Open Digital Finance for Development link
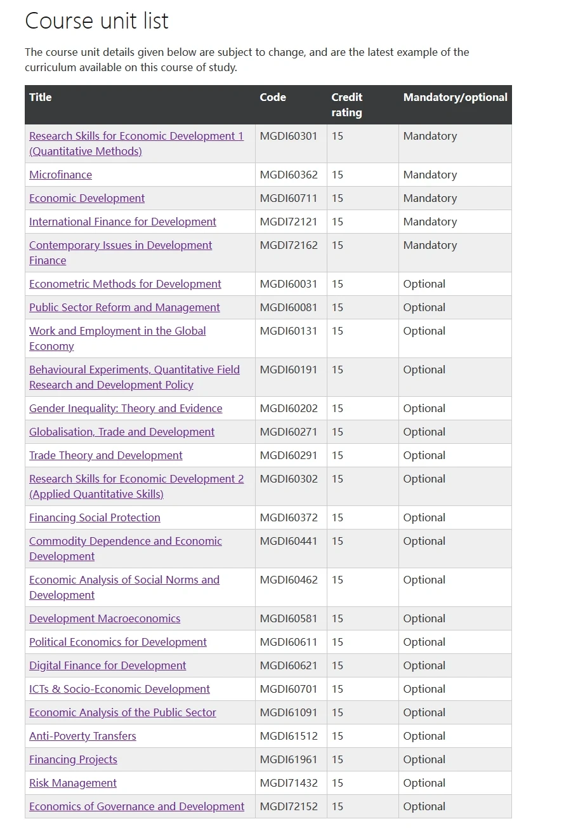 coord(108,665)
